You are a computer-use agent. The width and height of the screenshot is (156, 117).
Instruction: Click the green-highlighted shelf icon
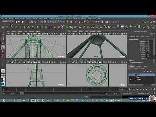(67, 27)
